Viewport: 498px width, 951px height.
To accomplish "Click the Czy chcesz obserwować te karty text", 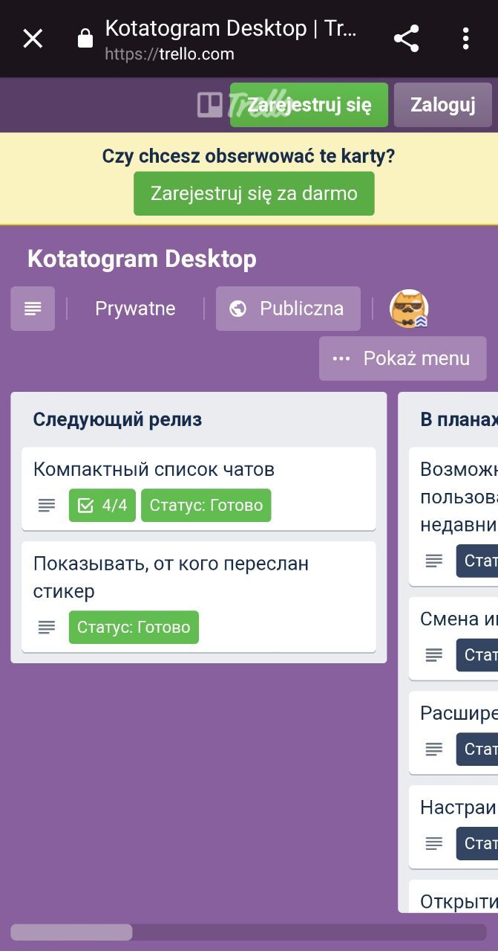I will [249, 156].
